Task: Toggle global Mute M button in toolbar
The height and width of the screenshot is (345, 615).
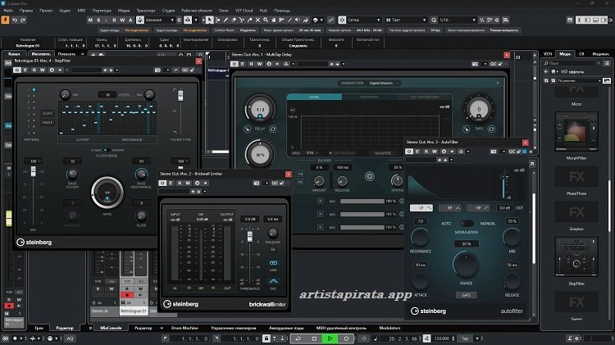Action: coord(90,20)
